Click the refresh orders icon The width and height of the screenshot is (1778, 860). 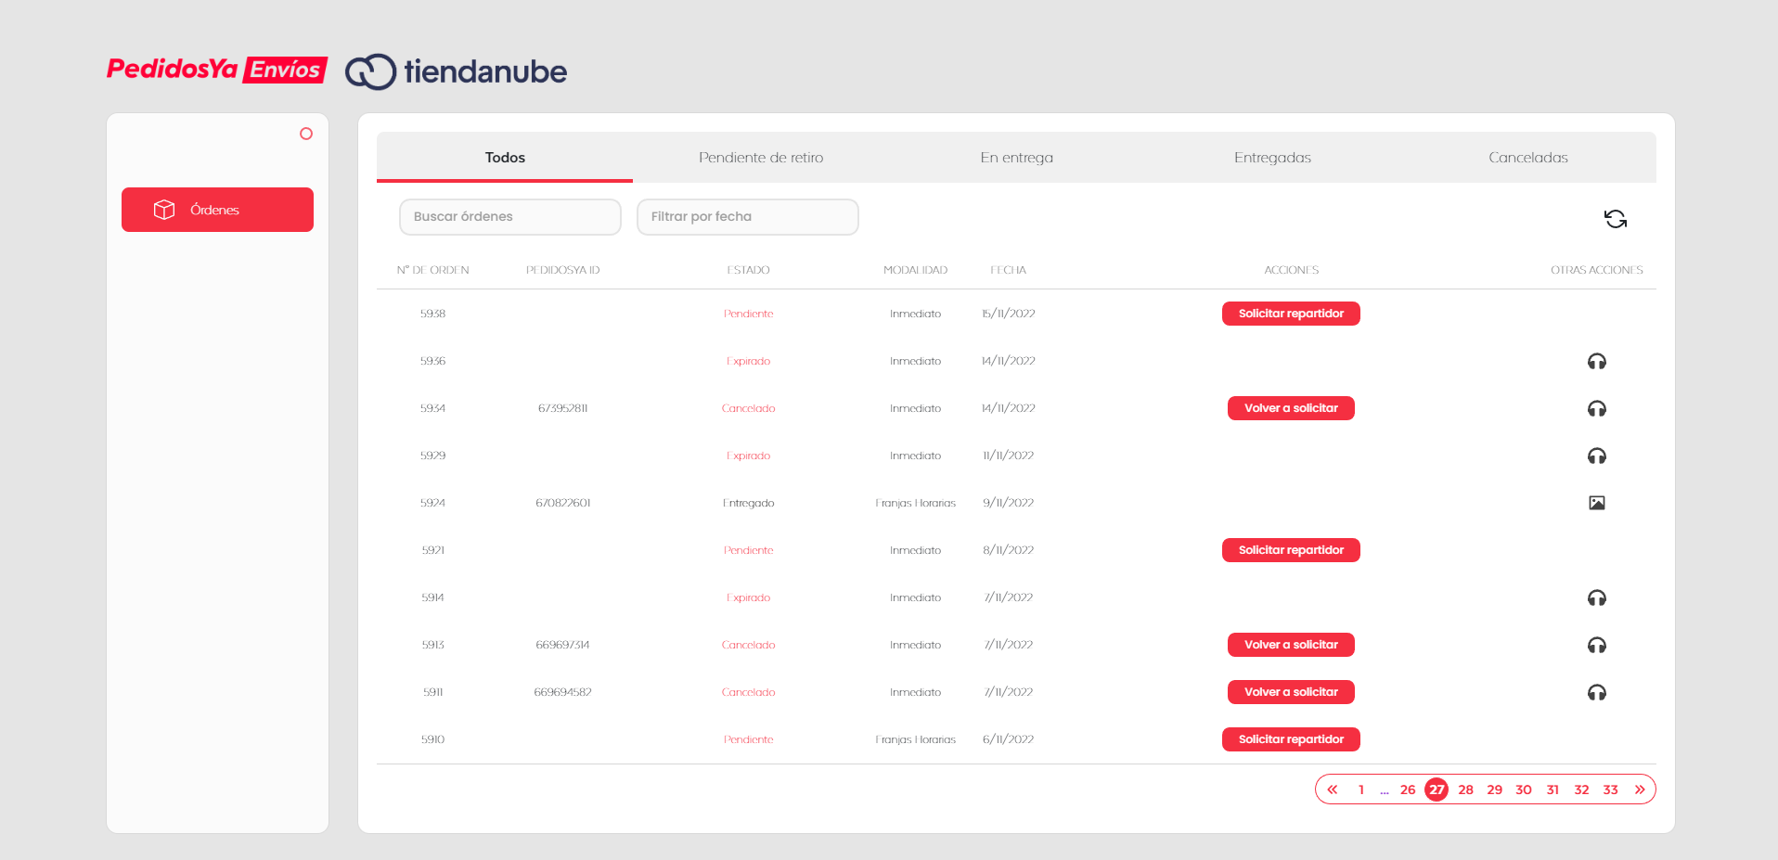point(1615,219)
